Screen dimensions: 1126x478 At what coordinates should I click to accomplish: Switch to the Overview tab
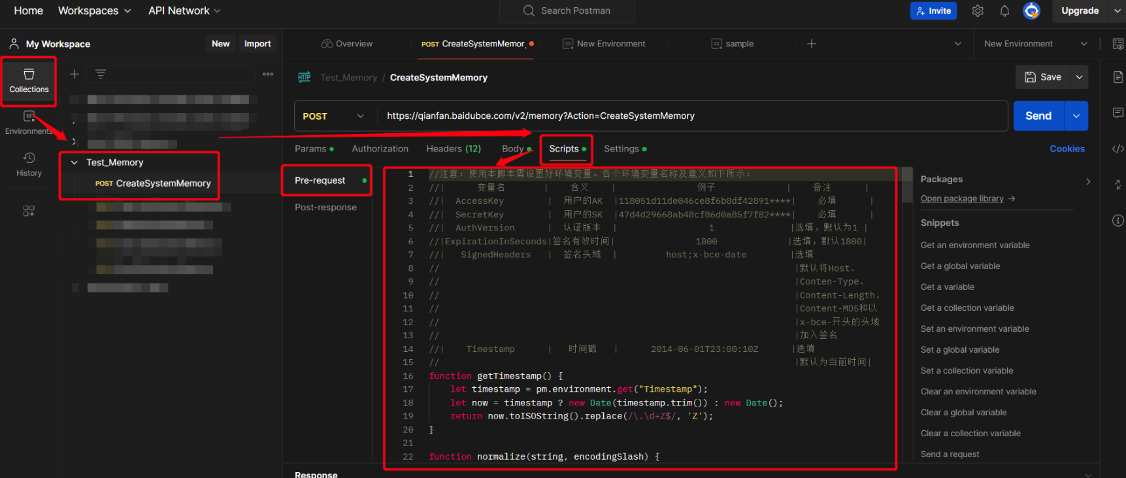pyautogui.click(x=347, y=44)
